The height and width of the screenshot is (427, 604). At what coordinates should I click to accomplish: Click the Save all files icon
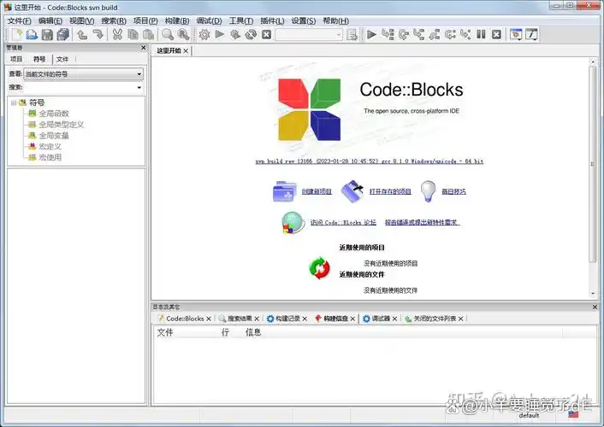[x=62, y=35]
